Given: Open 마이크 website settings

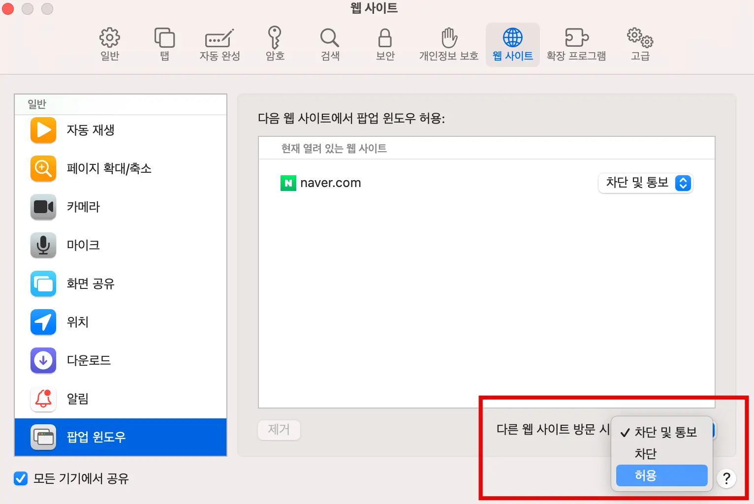Looking at the screenshot, I should 83,245.
